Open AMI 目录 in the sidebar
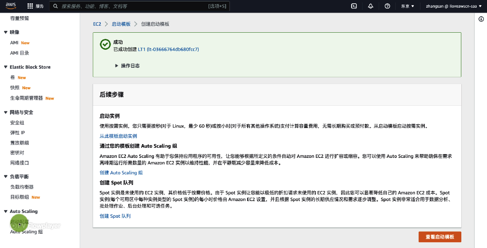Screen dimensions: 487x248 pos(19,53)
